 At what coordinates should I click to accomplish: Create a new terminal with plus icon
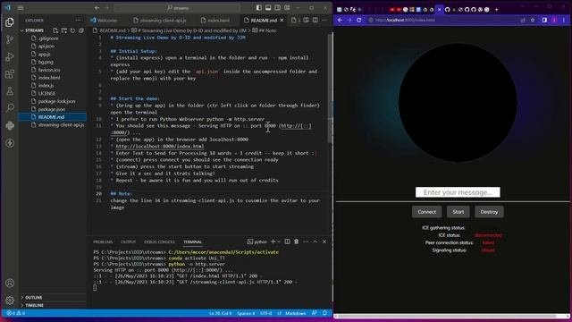273,241
